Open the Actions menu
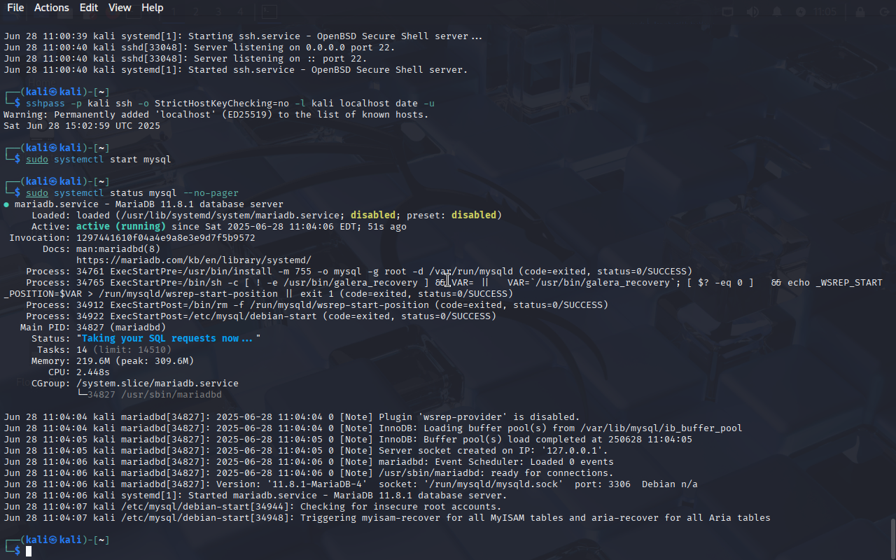 [x=52, y=8]
